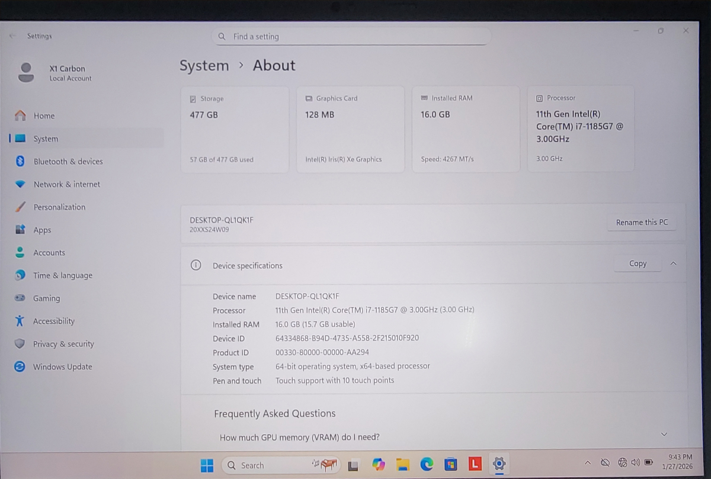Select Windows Update in sidebar

click(x=62, y=367)
